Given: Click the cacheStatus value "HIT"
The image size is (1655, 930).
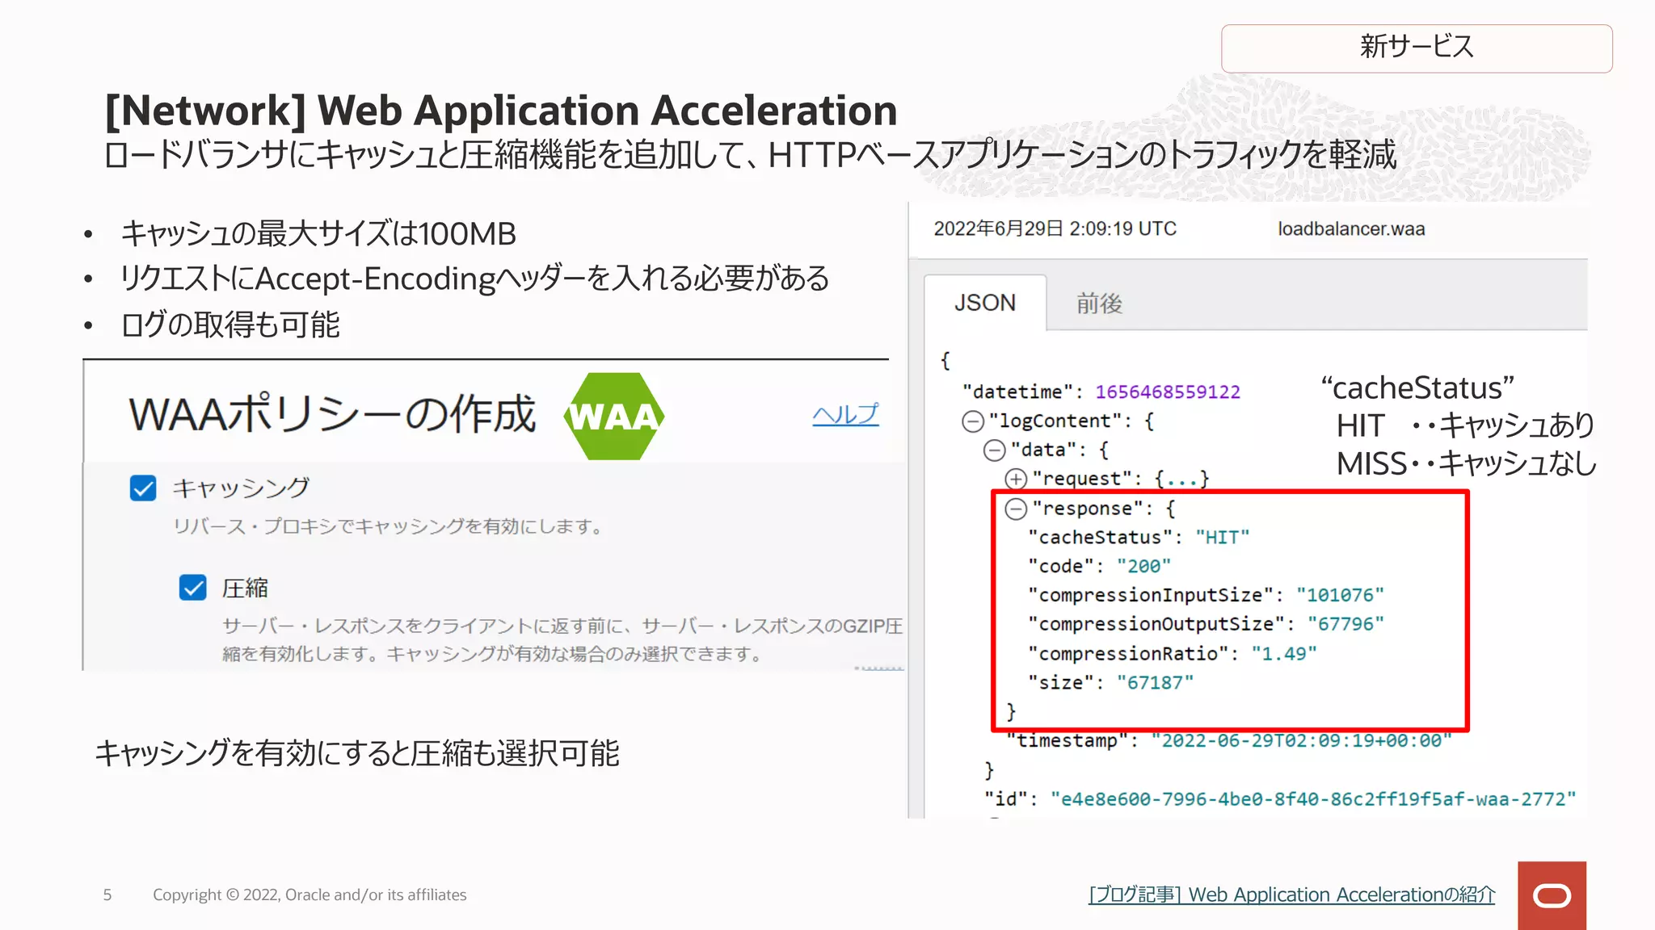Looking at the screenshot, I should 1222,538.
